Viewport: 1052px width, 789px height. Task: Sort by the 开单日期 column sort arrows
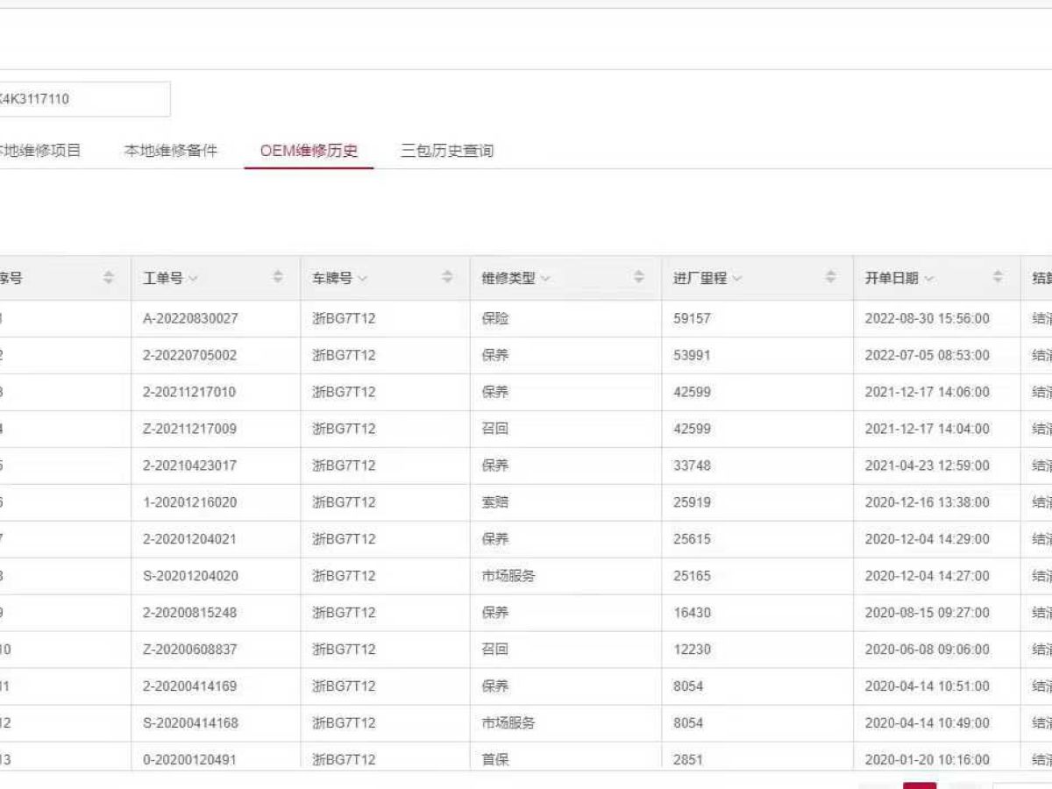[998, 277]
